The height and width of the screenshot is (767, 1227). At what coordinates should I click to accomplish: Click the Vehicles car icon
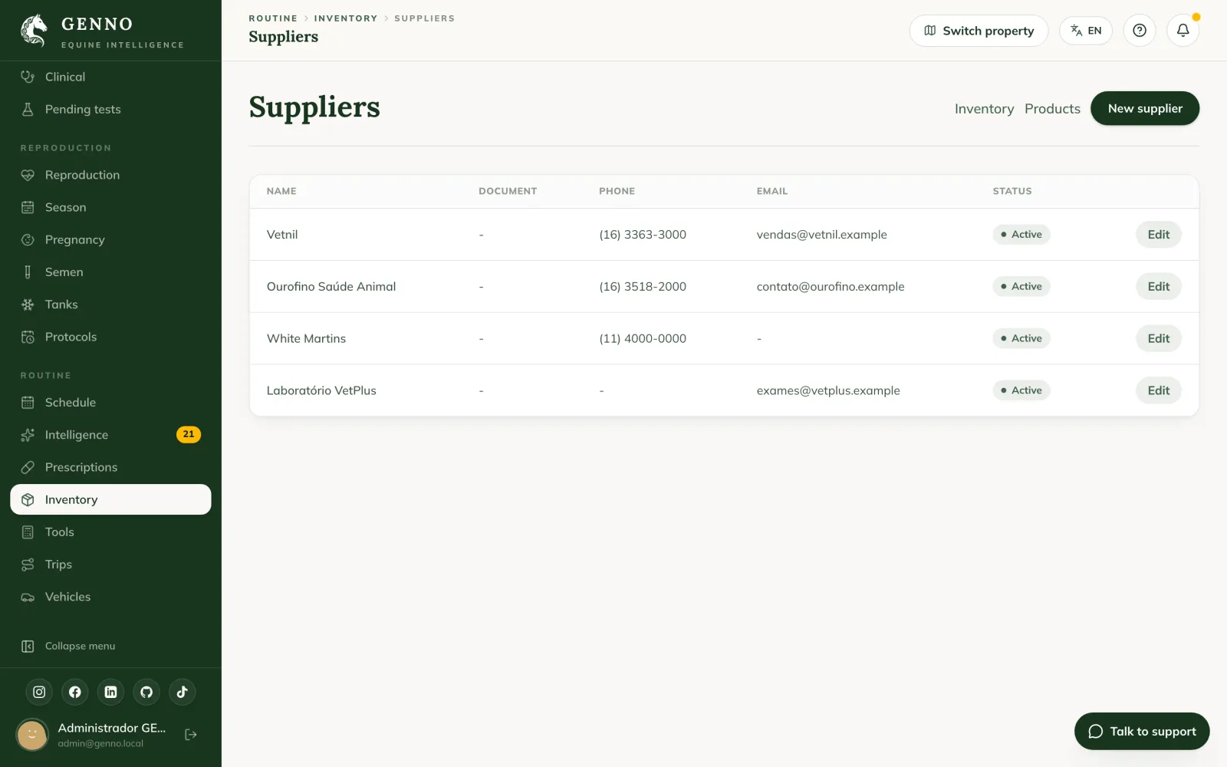tap(28, 597)
